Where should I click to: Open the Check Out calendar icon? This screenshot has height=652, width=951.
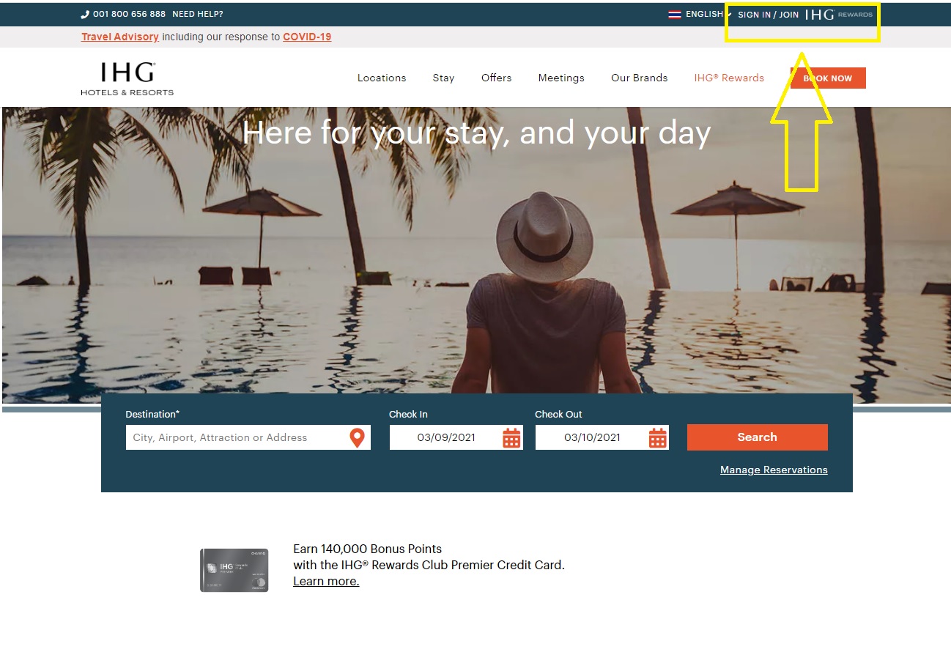click(657, 438)
